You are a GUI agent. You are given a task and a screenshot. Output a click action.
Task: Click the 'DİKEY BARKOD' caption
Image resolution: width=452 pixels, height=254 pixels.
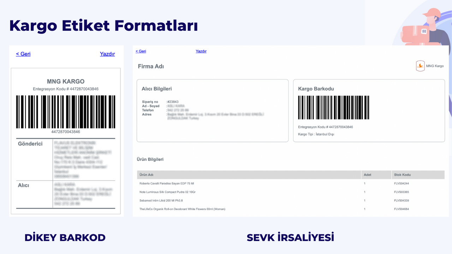coord(65,238)
